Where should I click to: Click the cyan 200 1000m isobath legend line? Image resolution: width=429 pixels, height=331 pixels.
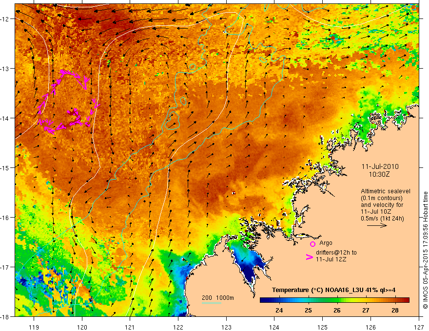(x=212, y=303)
